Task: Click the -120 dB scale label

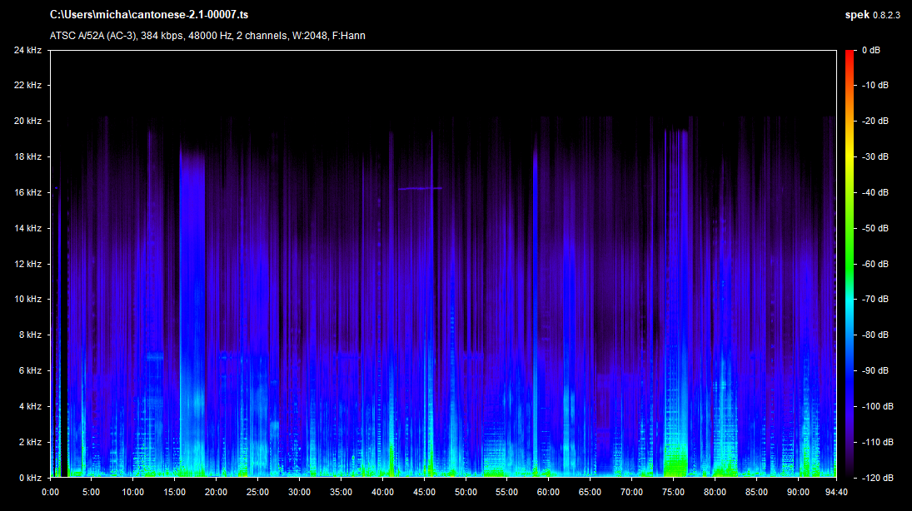Action: [875, 478]
